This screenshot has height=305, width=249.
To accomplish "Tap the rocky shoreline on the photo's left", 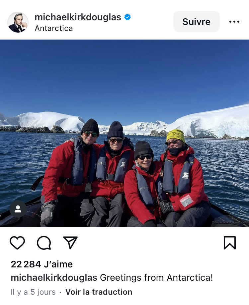I will pos(32,129).
